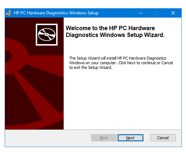Screen dimensions: 186x155
Task: Click the greyed-out maximize button
Action: point(157,13)
